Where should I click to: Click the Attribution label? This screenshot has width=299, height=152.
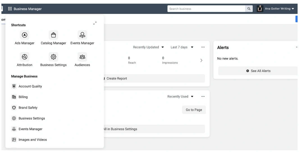(25, 65)
